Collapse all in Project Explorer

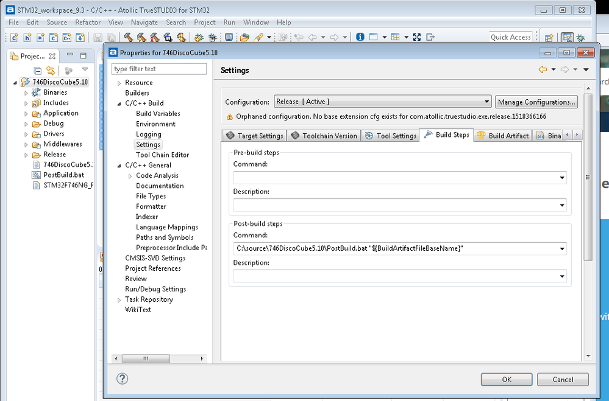(x=38, y=71)
